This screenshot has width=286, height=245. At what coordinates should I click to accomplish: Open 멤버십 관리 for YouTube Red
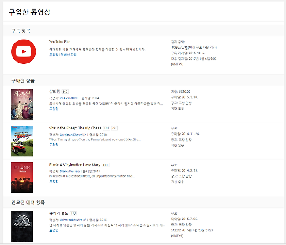[69, 55]
